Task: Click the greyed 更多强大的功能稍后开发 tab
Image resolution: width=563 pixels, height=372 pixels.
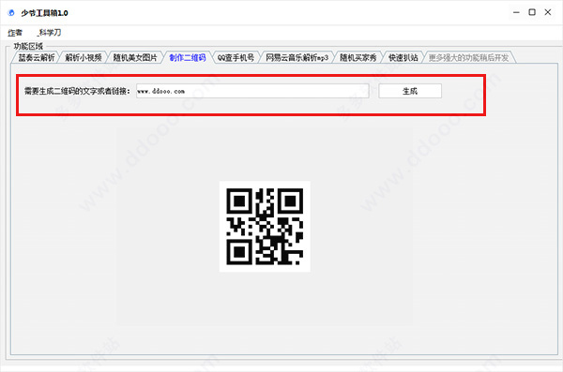Action: coord(469,57)
